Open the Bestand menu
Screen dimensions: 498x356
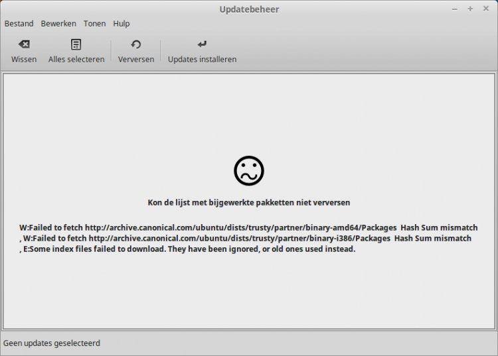19,23
